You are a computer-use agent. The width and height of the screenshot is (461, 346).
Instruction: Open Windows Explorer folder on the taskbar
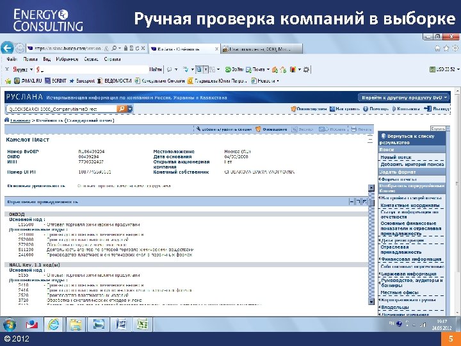click(x=76, y=324)
